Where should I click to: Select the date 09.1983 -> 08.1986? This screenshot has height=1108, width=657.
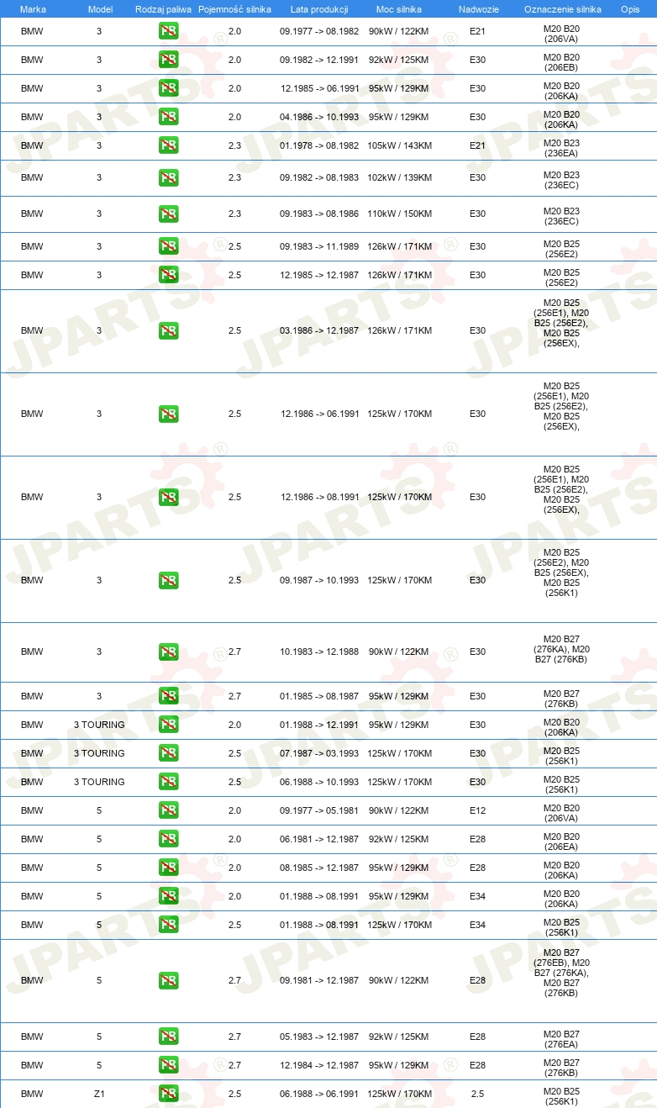pyautogui.click(x=319, y=214)
